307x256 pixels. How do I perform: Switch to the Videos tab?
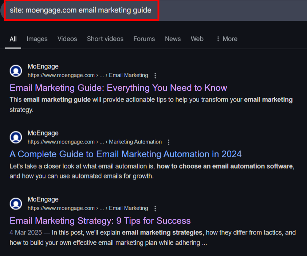67,39
